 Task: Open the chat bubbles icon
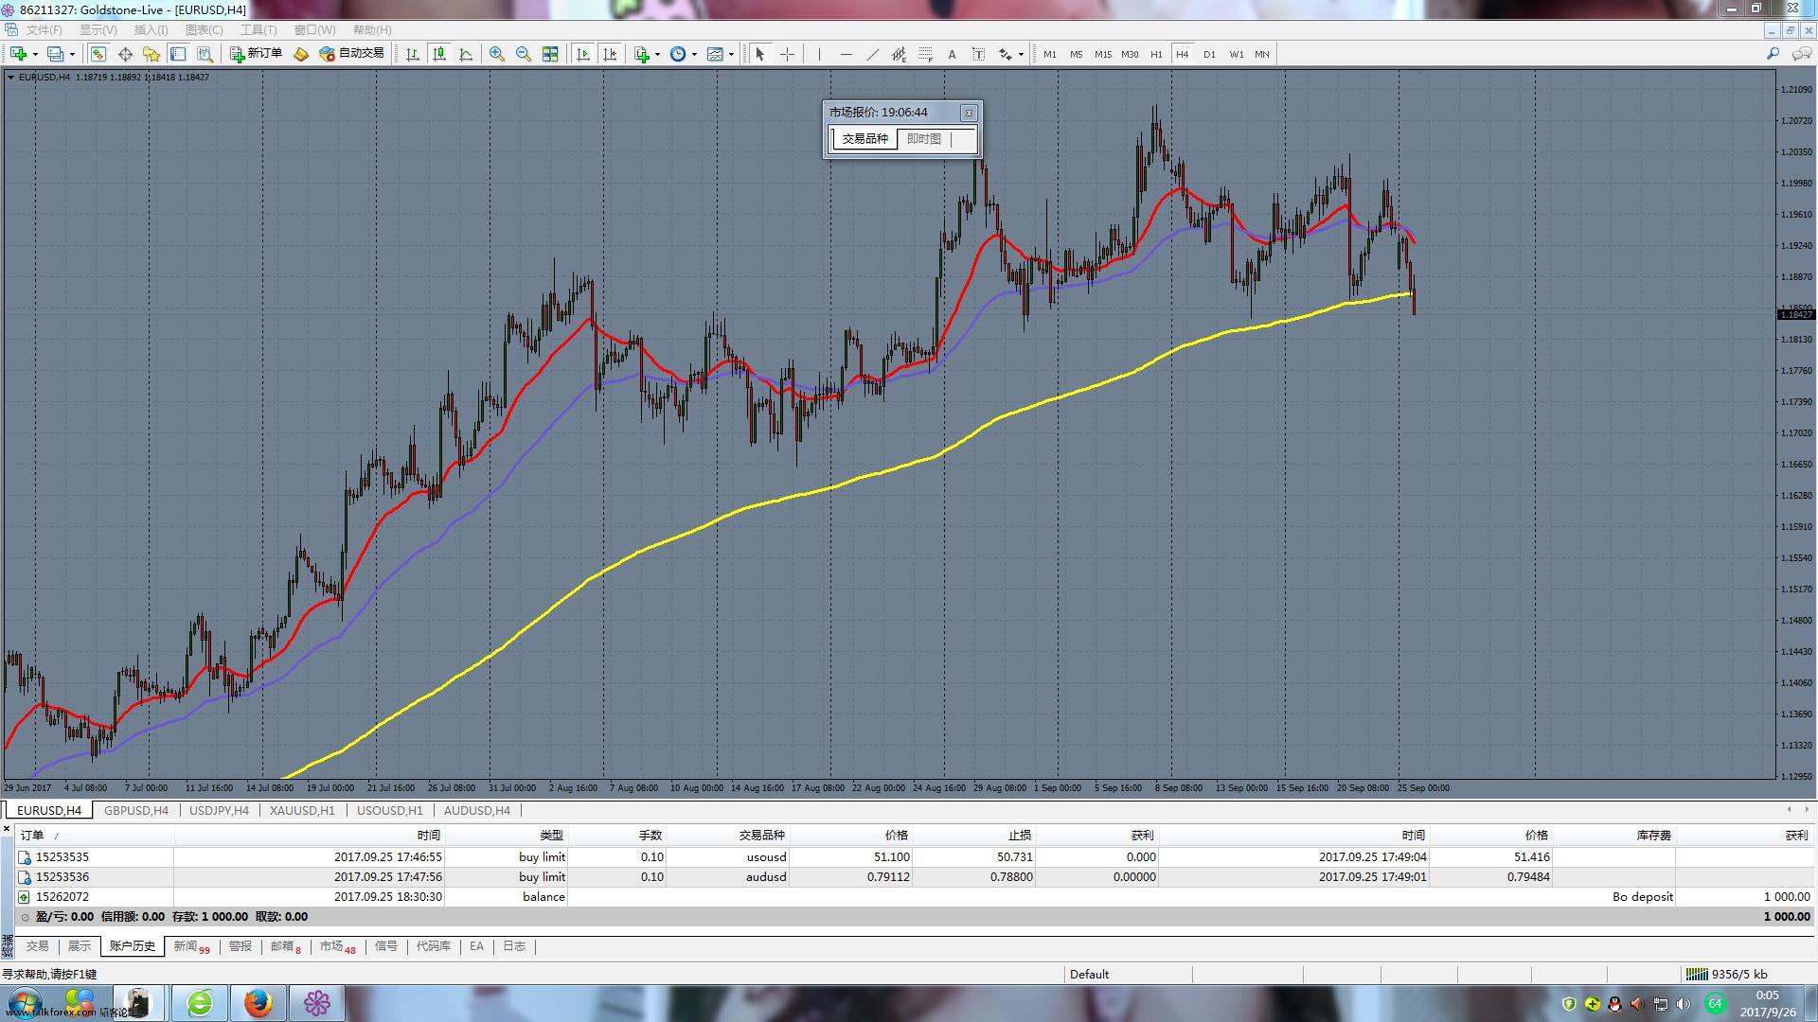tap(1801, 54)
